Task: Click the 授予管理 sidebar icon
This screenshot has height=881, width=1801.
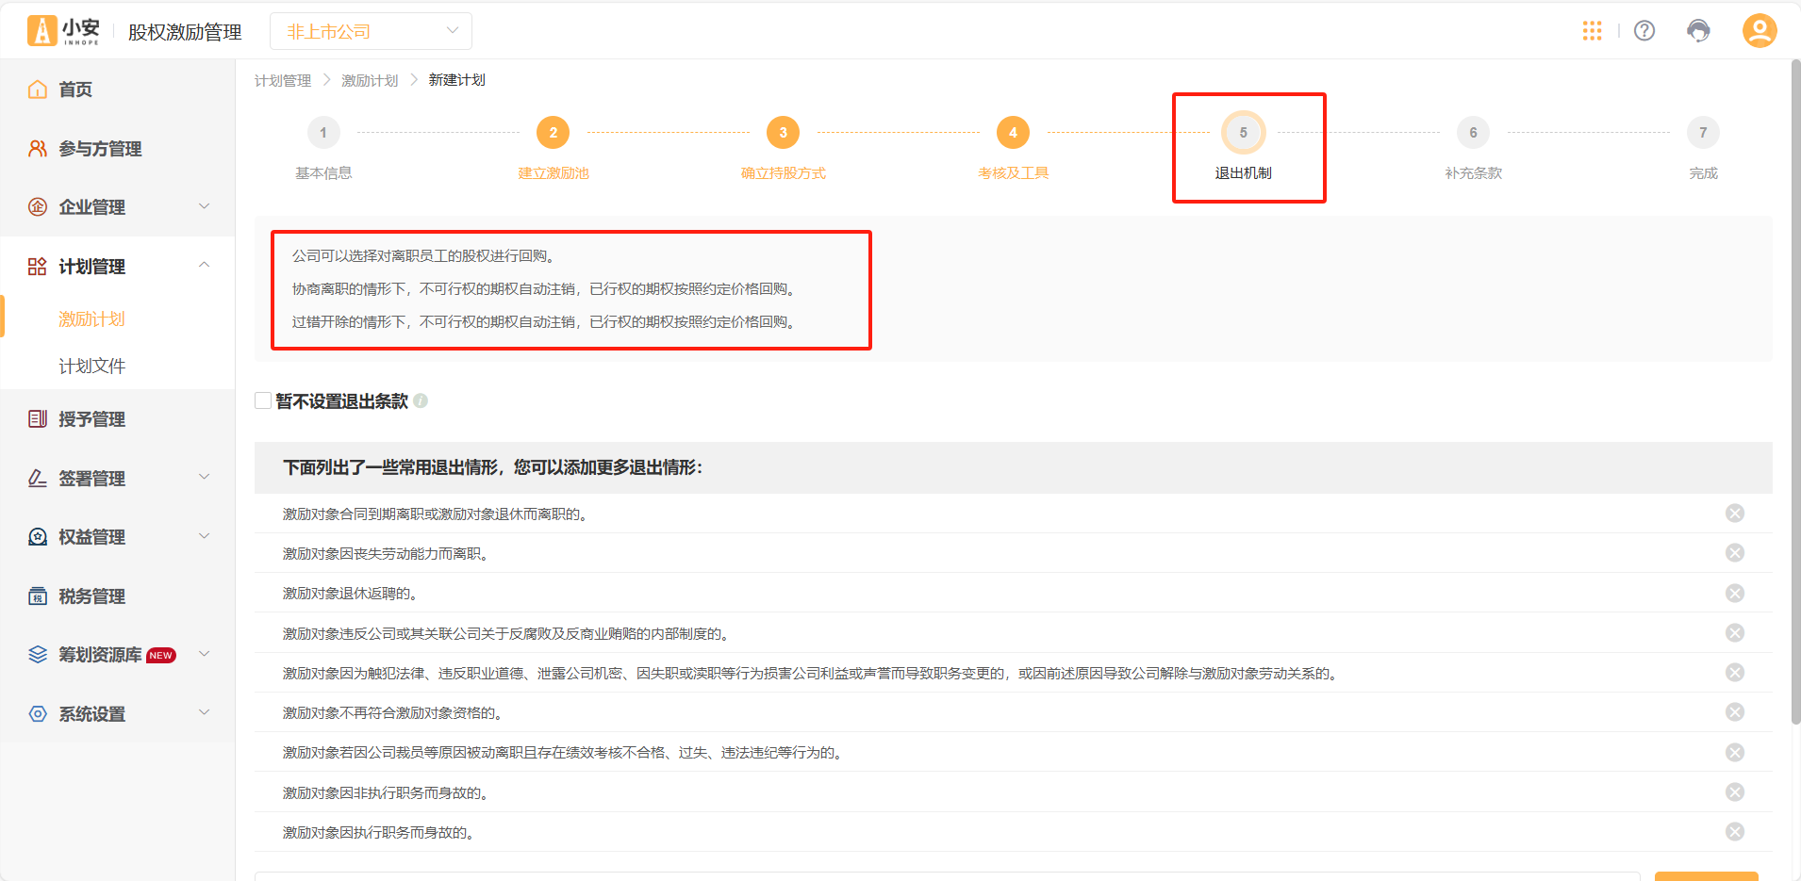Action: pos(38,419)
